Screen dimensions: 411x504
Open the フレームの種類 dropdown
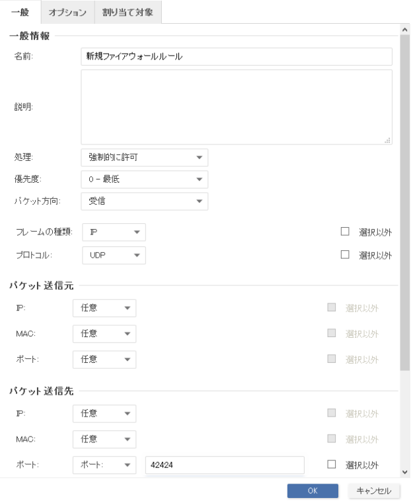pyautogui.click(x=113, y=232)
